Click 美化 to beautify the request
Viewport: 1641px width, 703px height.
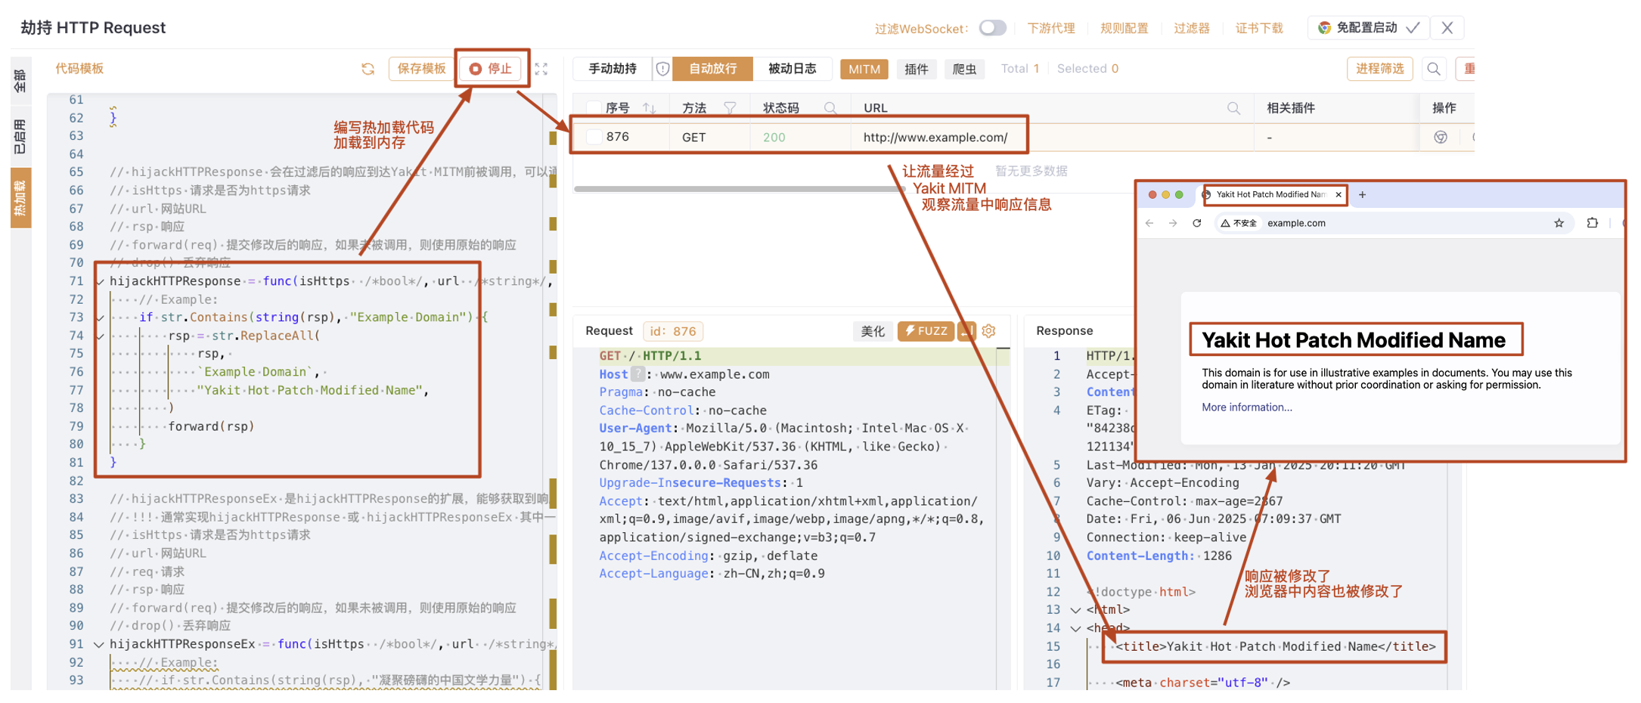tap(873, 331)
